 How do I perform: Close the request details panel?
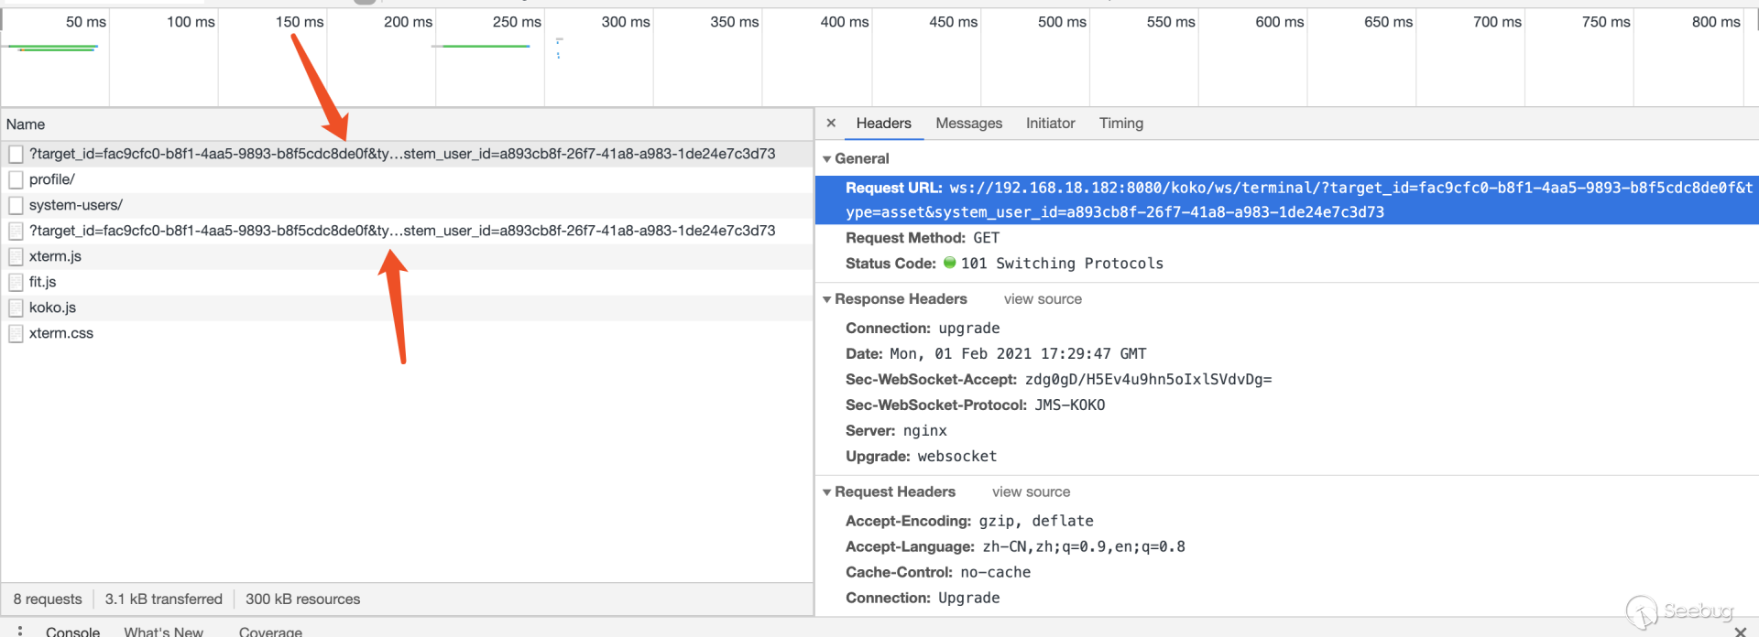(x=831, y=123)
